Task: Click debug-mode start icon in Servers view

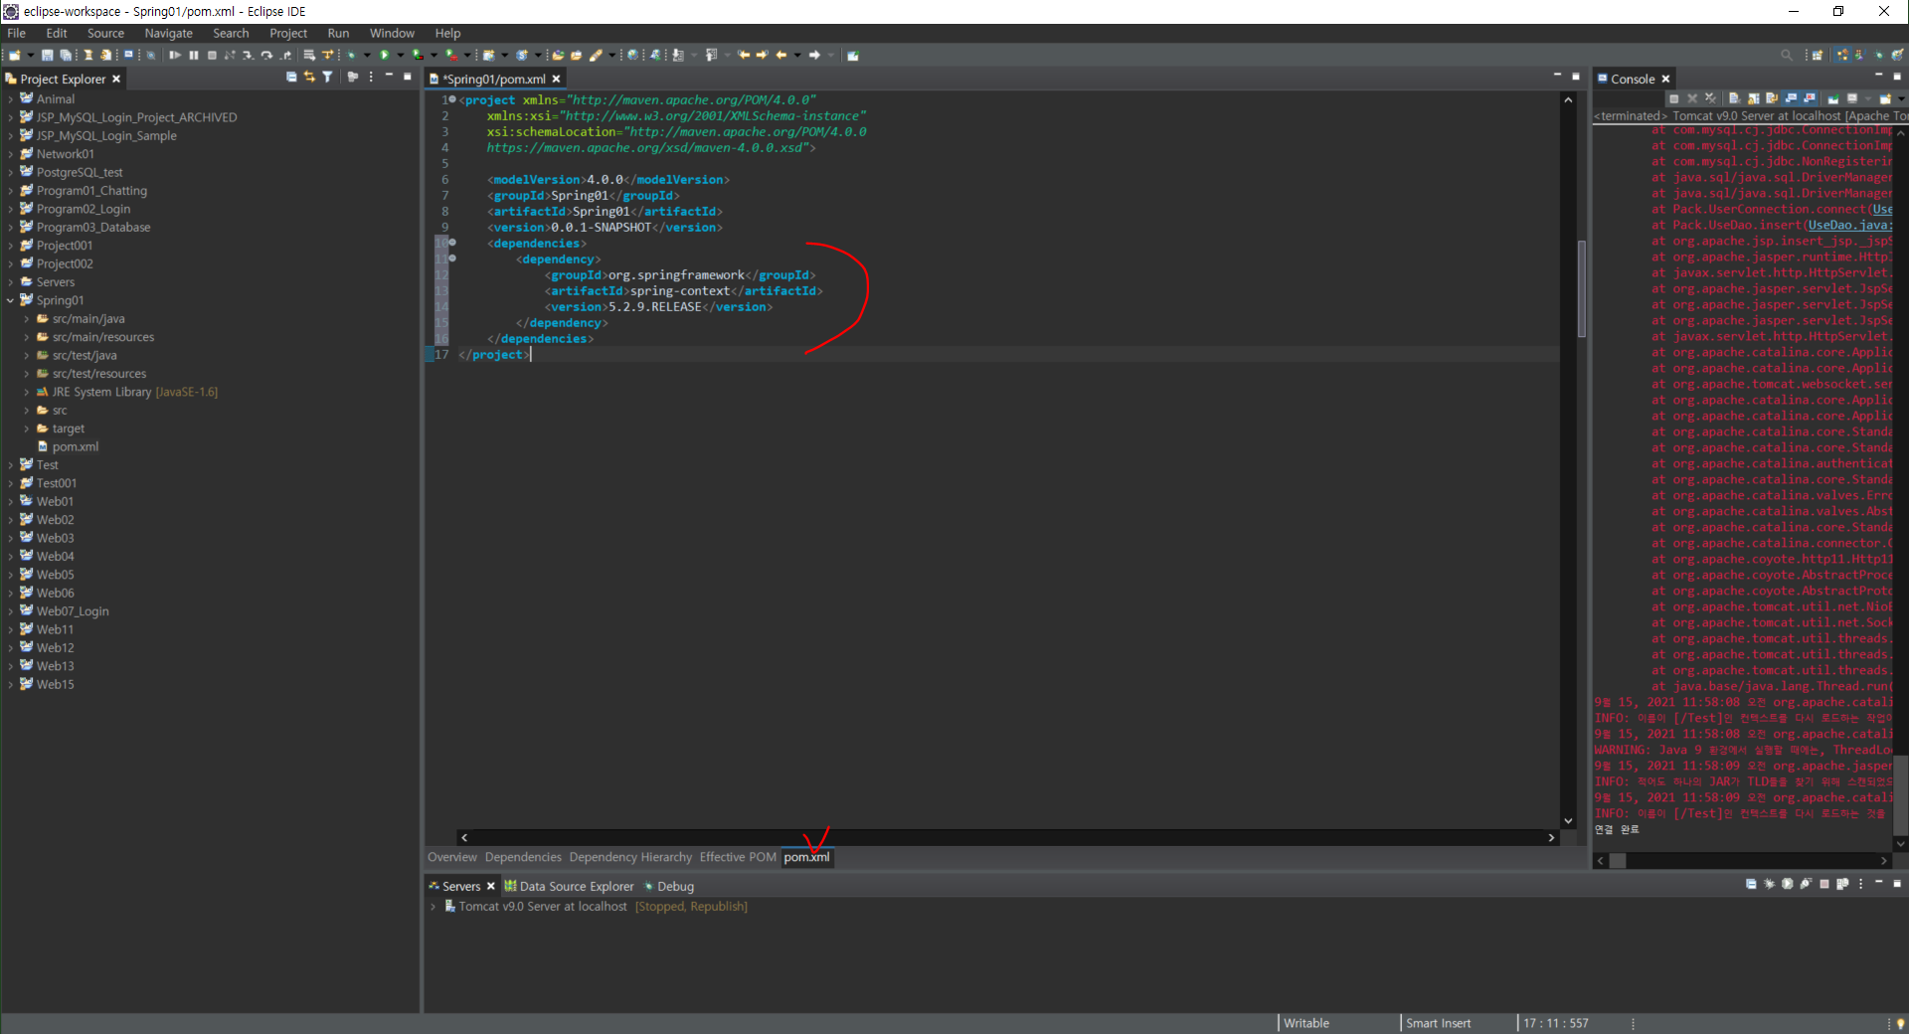Action: pos(1769,884)
